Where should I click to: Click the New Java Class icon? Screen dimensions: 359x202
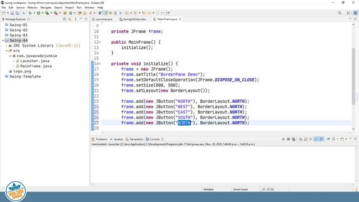[71, 13]
